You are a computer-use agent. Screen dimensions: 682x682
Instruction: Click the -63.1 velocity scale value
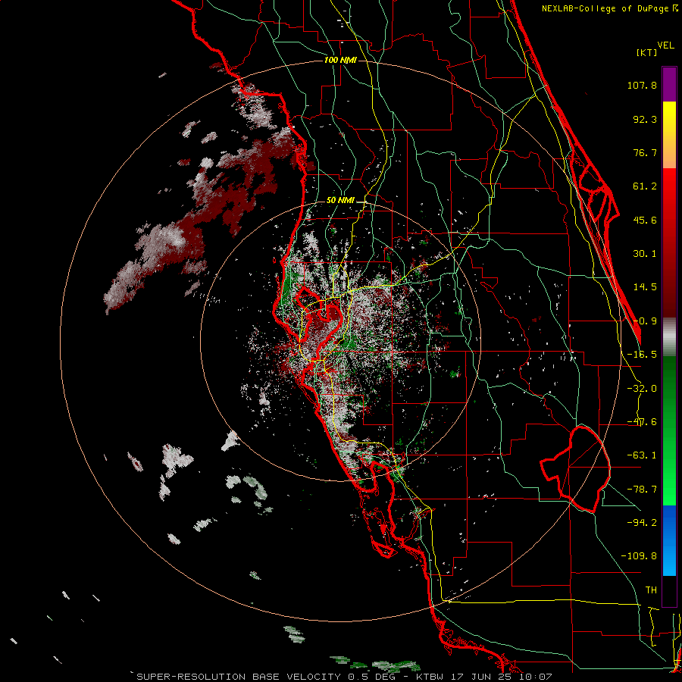642,455
